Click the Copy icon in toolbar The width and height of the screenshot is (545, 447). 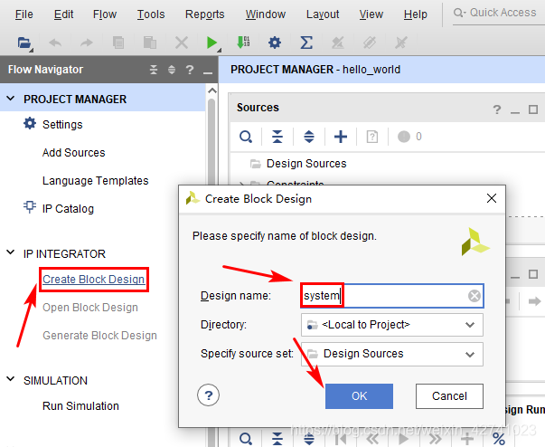[118, 43]
